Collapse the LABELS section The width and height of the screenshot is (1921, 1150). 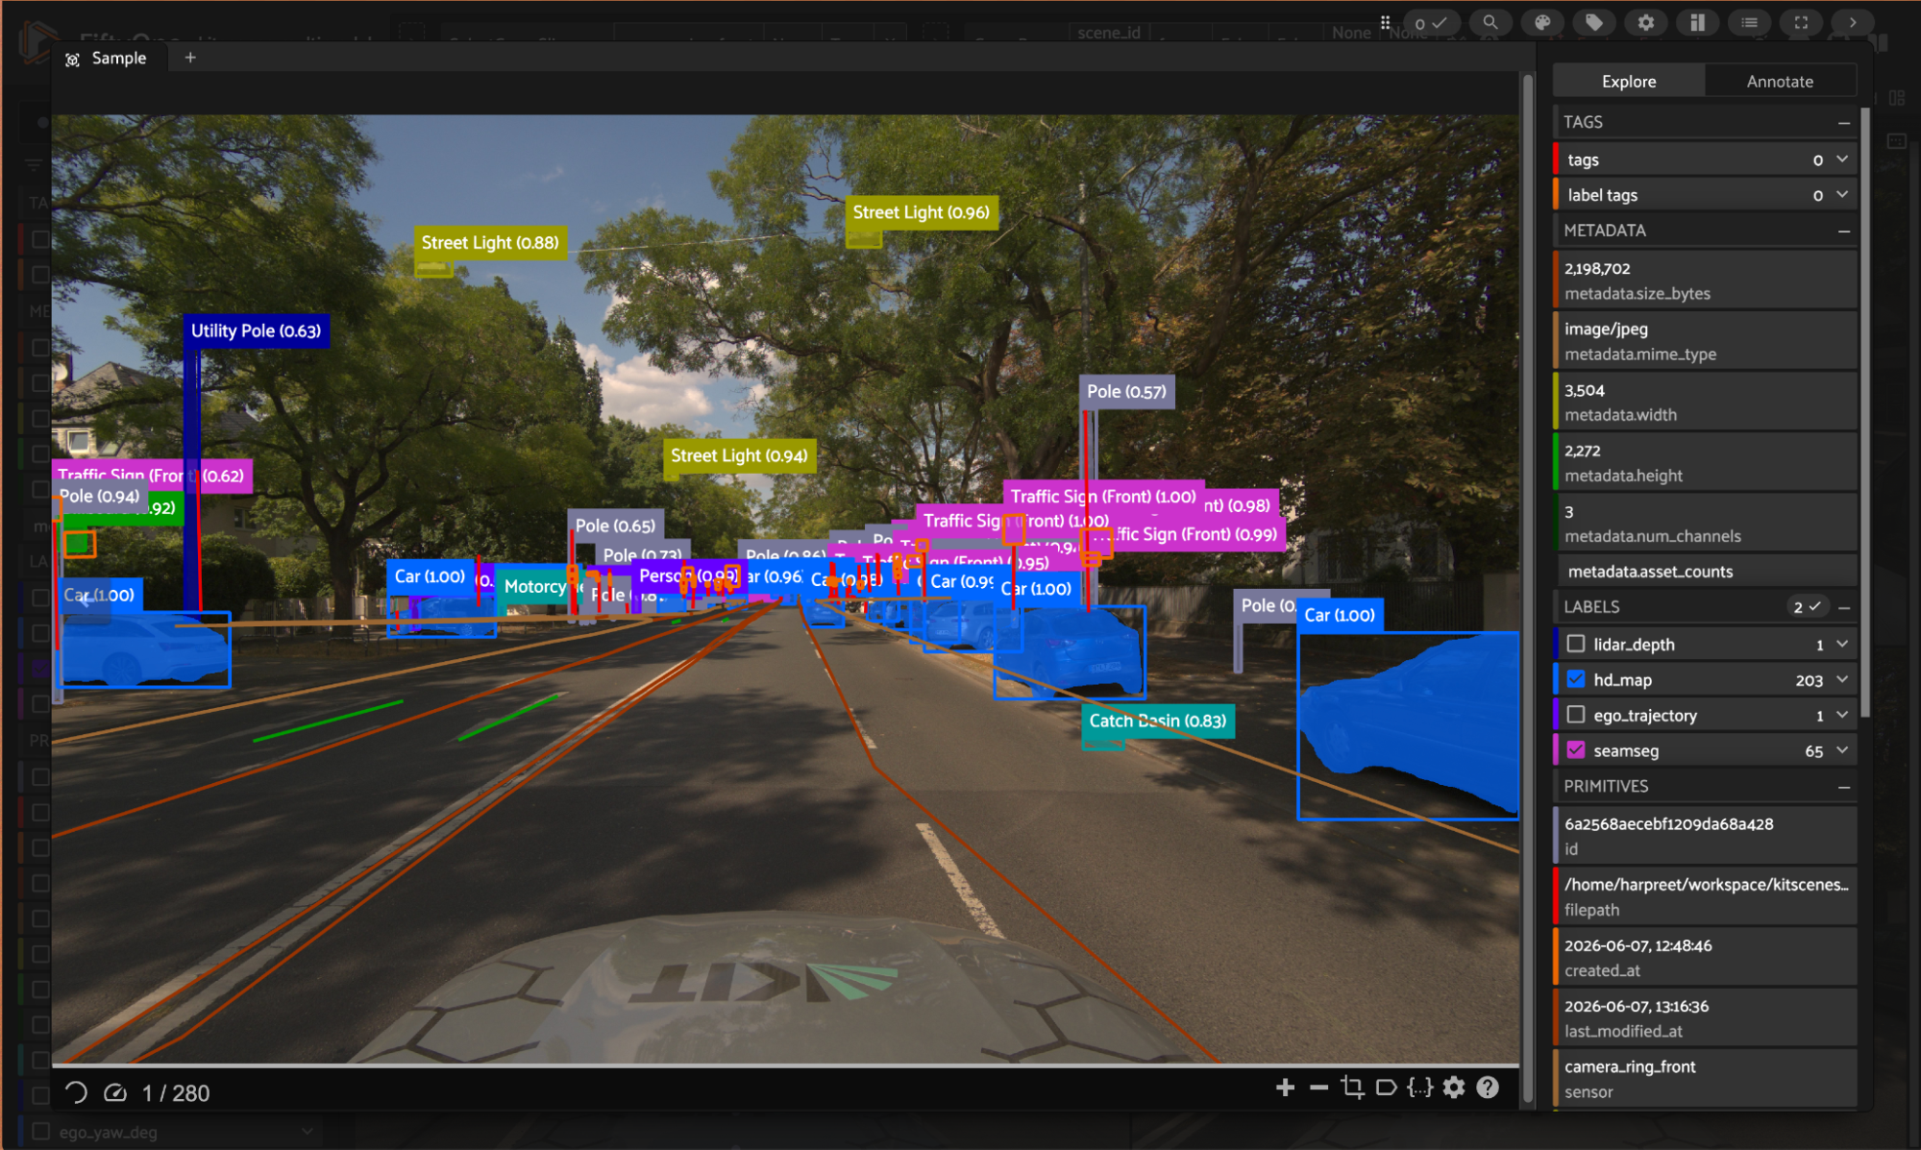click(x=1844, y=608)
